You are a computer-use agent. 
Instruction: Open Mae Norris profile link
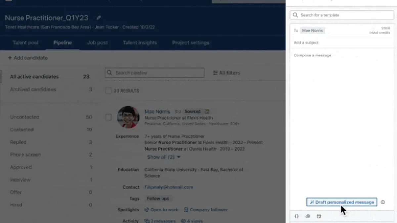(x=157, y=112)
